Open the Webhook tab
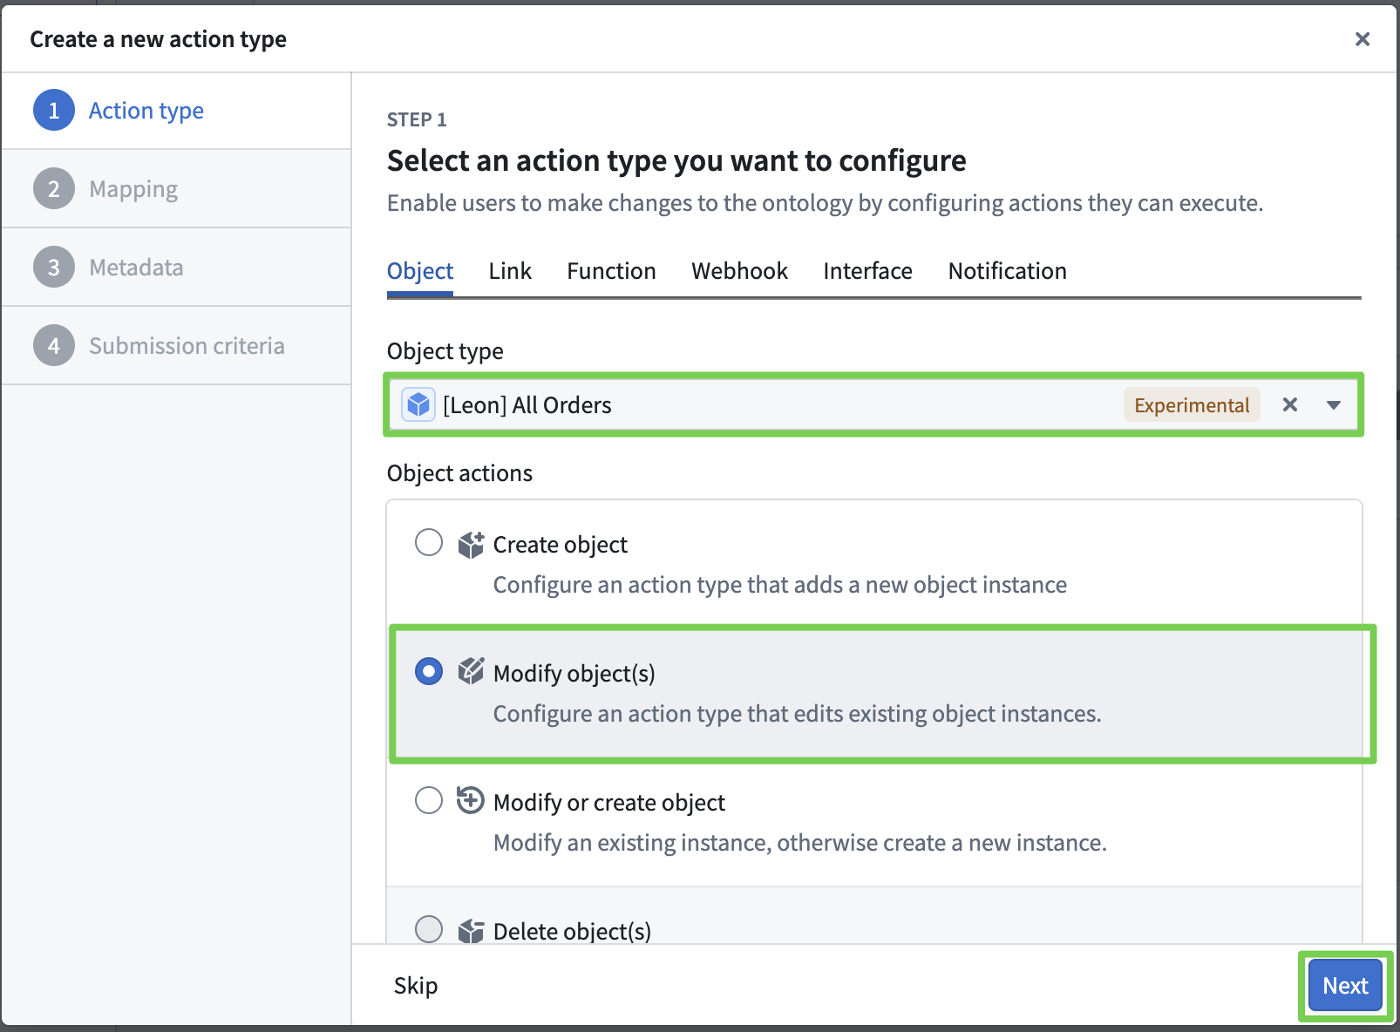Screen dimensions: 1400x1032 [x=739, y=271]
